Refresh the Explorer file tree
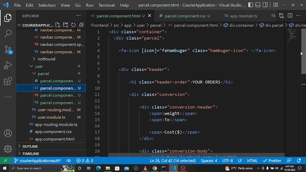The width and height of the screenshot is (306, 172). tap(73, 25)
